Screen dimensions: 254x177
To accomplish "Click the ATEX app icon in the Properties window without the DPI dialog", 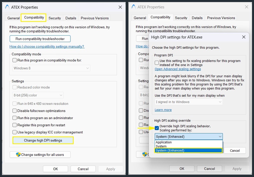I will pos(7,7).
